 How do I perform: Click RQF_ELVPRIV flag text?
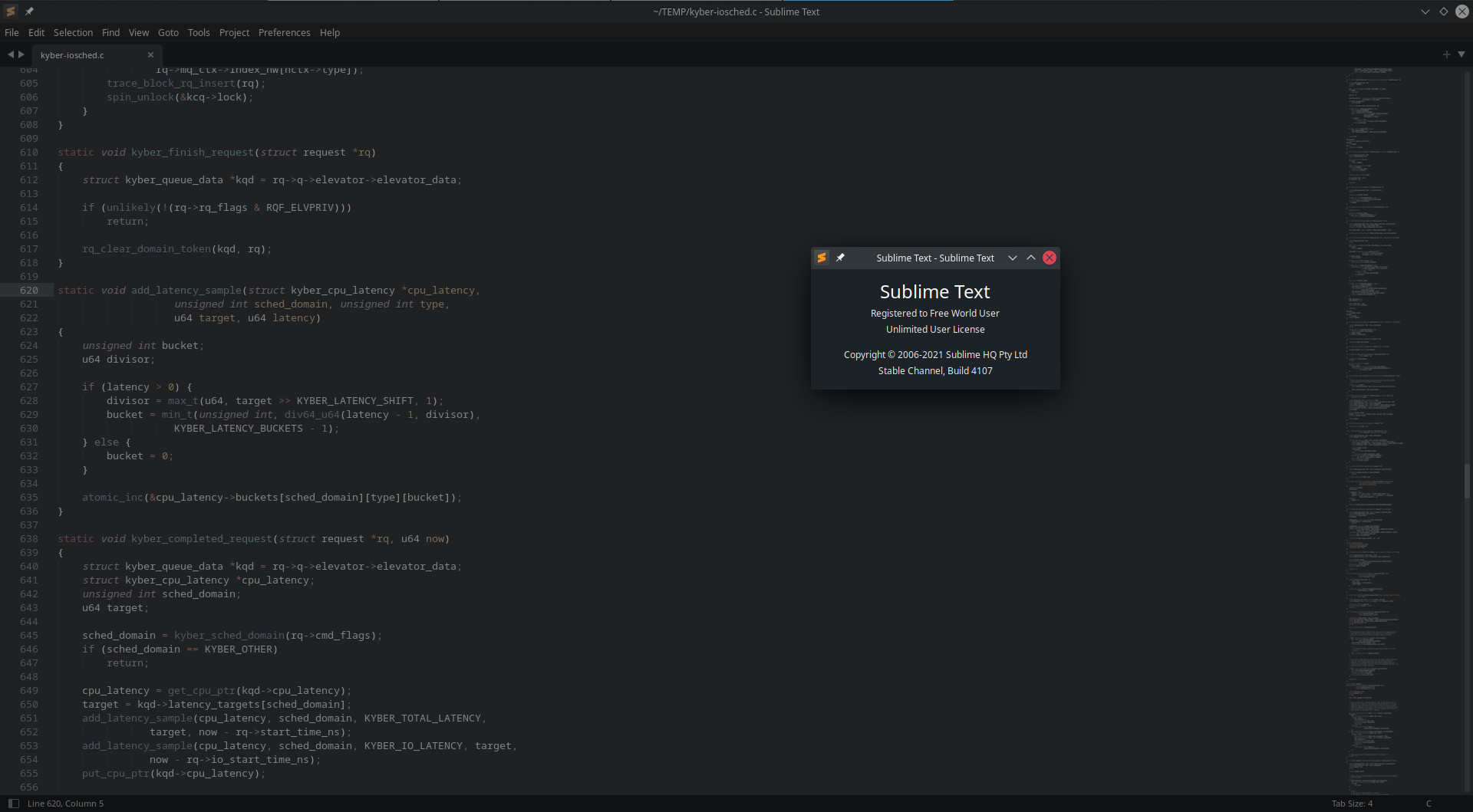(x=300, y=208)
